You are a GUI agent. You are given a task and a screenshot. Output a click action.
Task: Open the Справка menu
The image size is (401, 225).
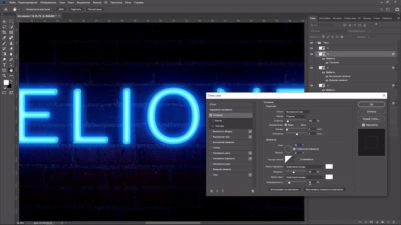(x=138, y=2)
